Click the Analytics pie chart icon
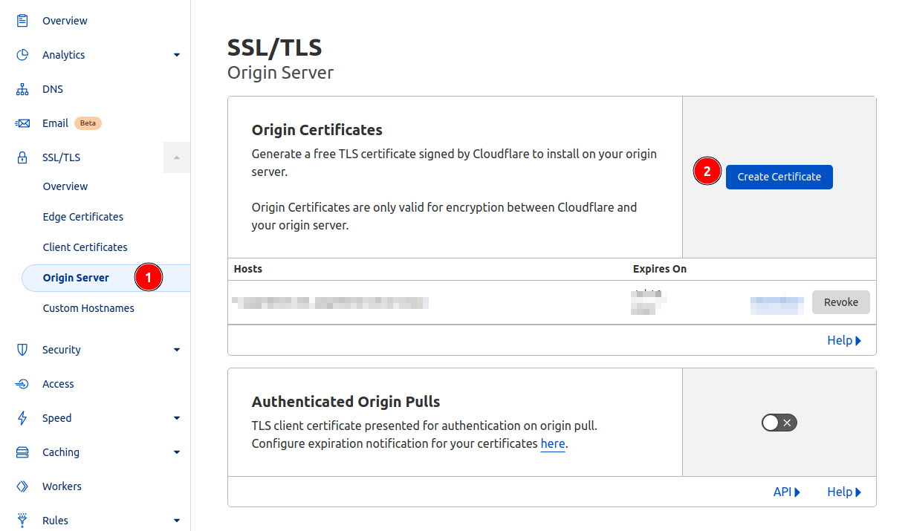Viewport: 911px width, 531px height. click(22, 55)
